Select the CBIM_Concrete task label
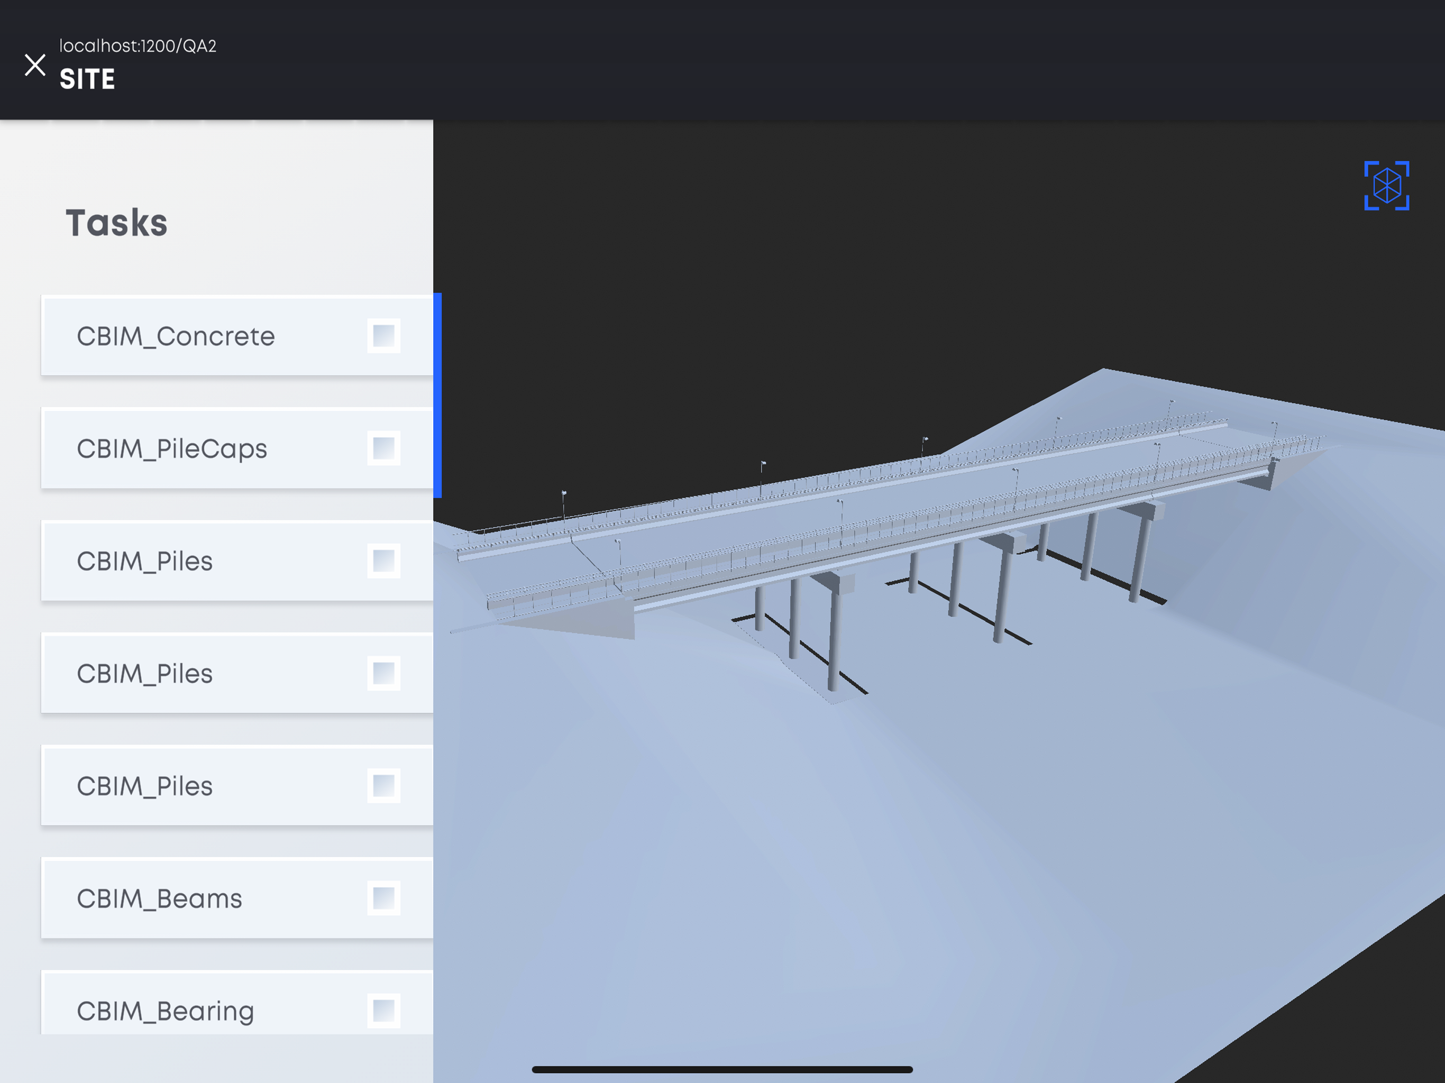1445x1083 pixels. point(176,336)
